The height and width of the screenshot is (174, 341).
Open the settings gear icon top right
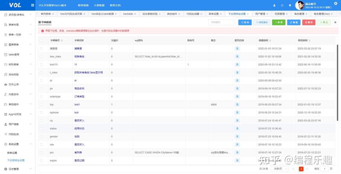coord(335,3)
